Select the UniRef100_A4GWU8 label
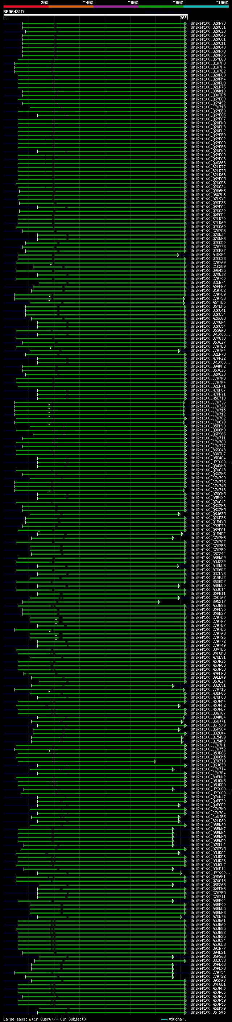The height and width of the screenshot is (1022, 232). coord(208,566)
